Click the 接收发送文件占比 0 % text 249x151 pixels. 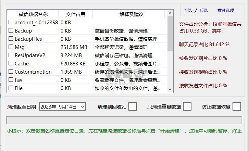[x=203, y=86]
